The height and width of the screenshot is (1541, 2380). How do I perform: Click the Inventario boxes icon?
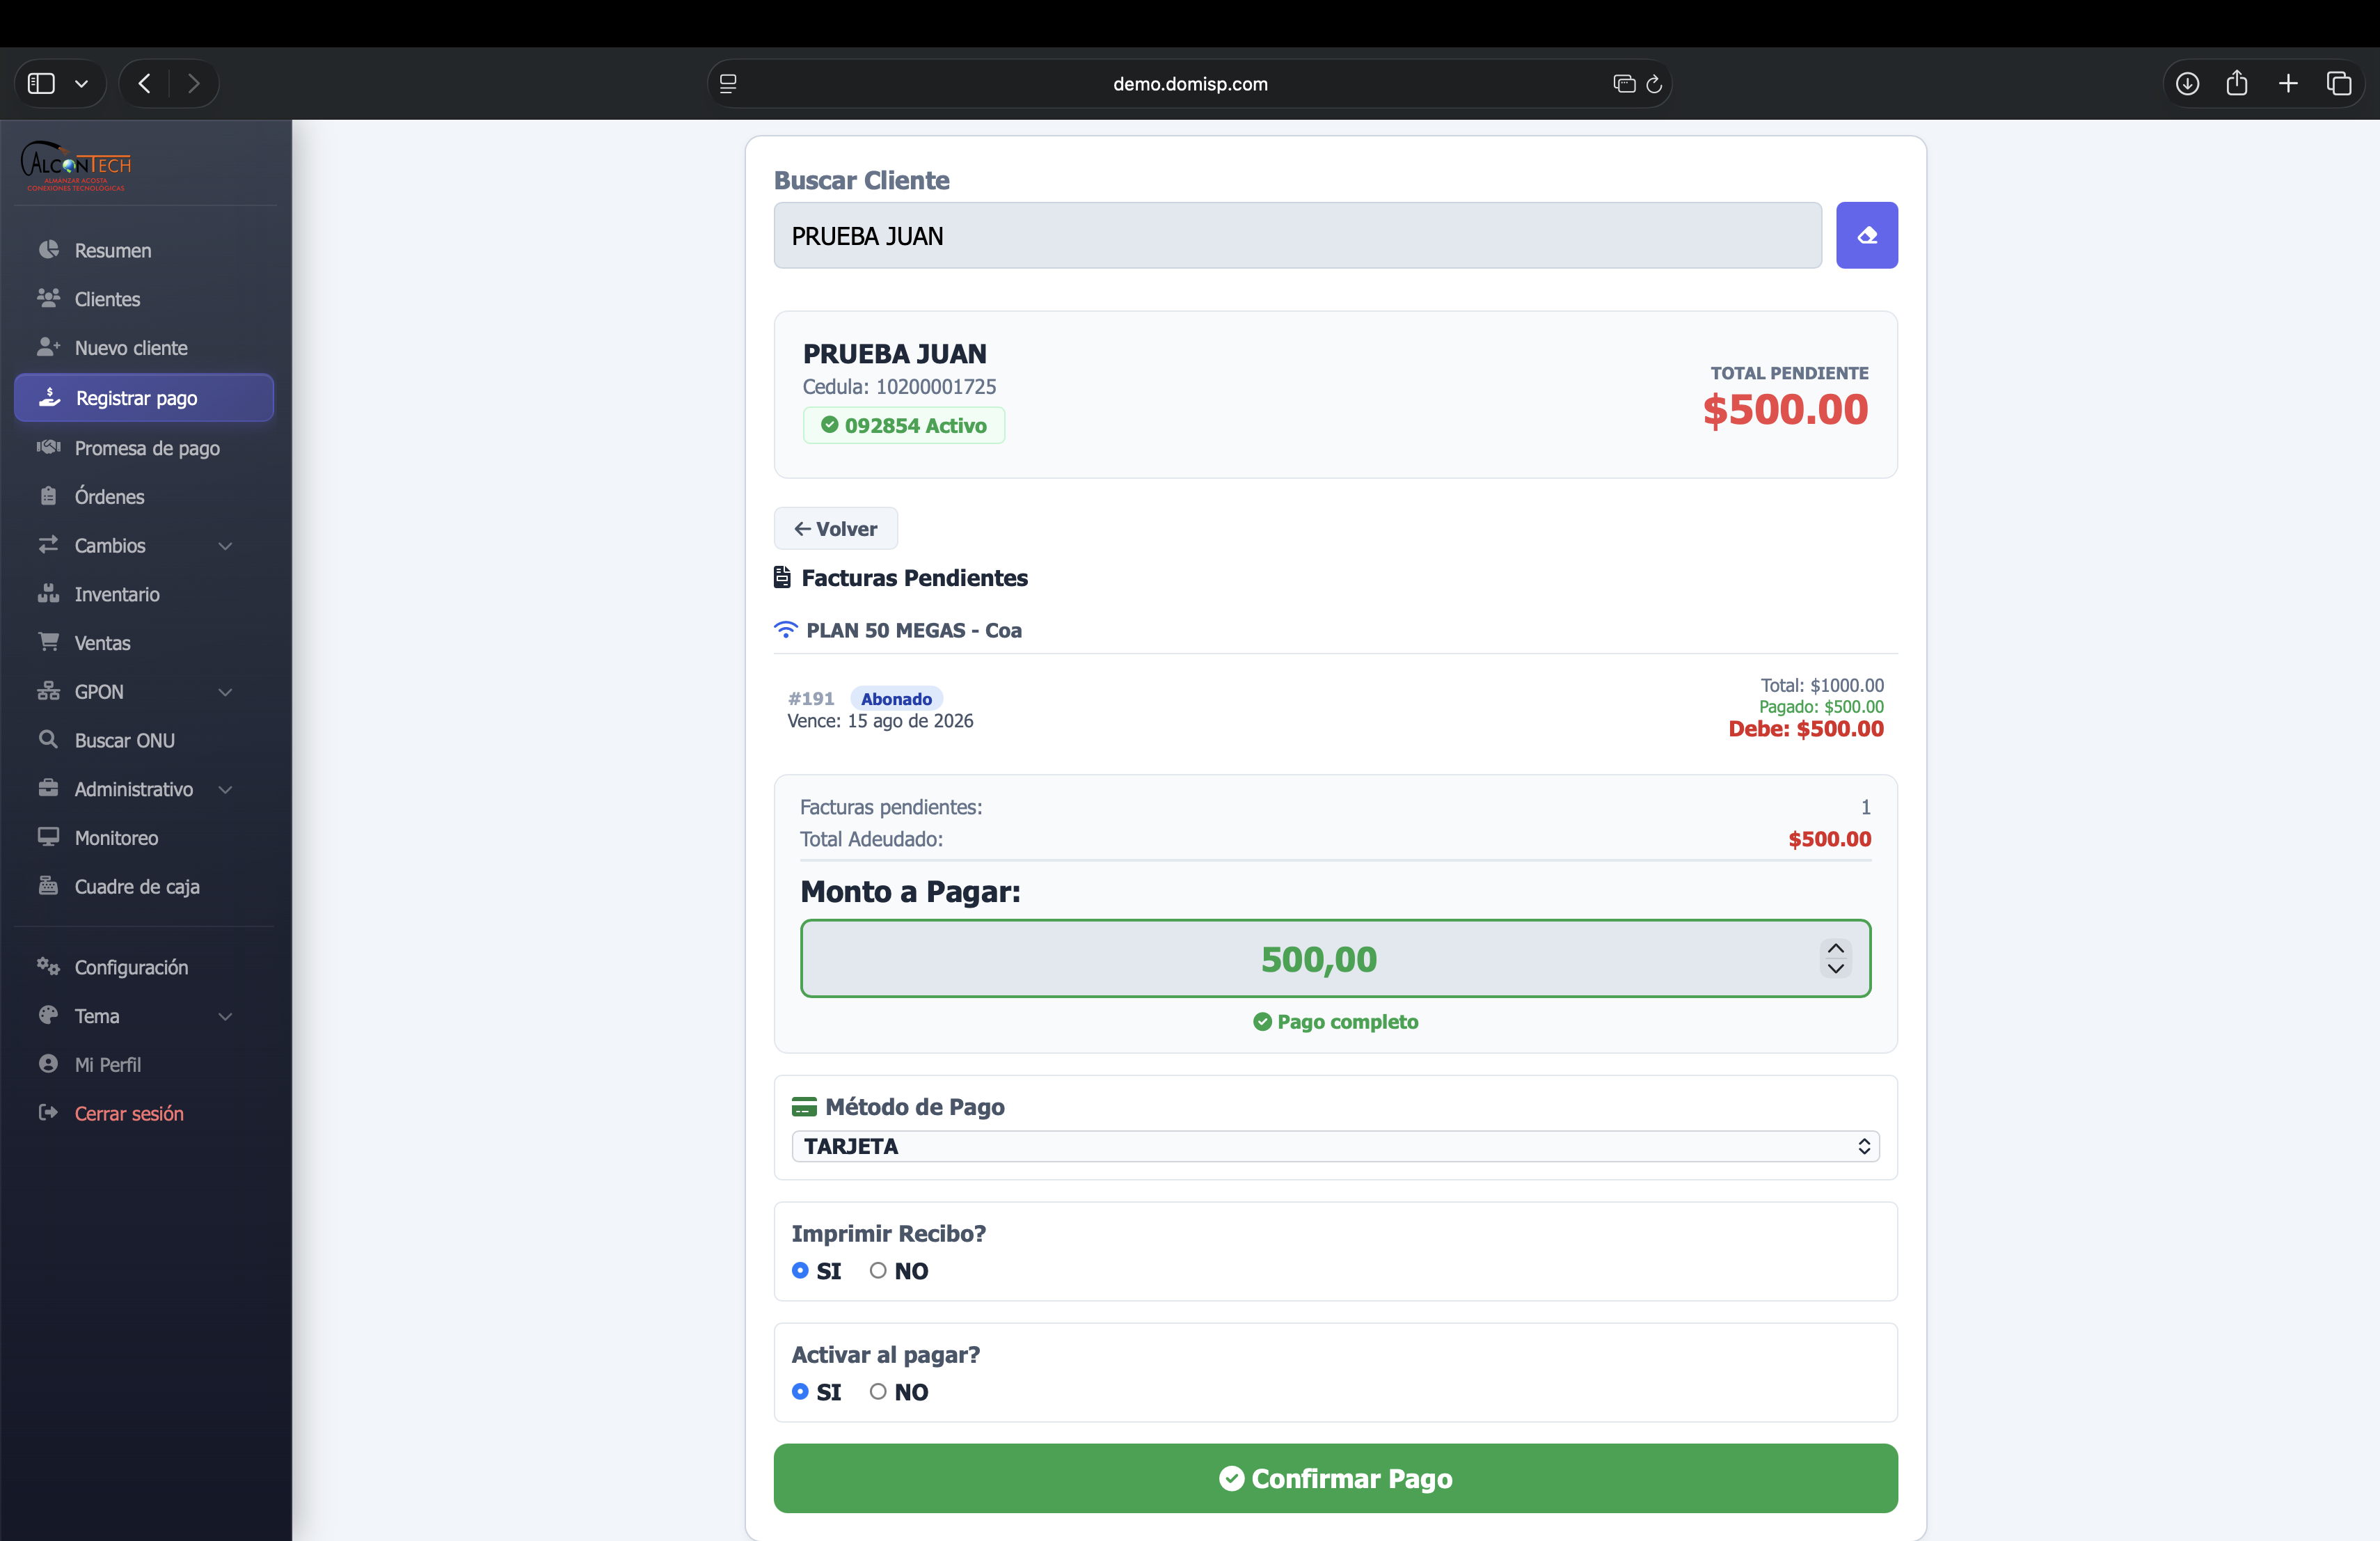[48, 593]
